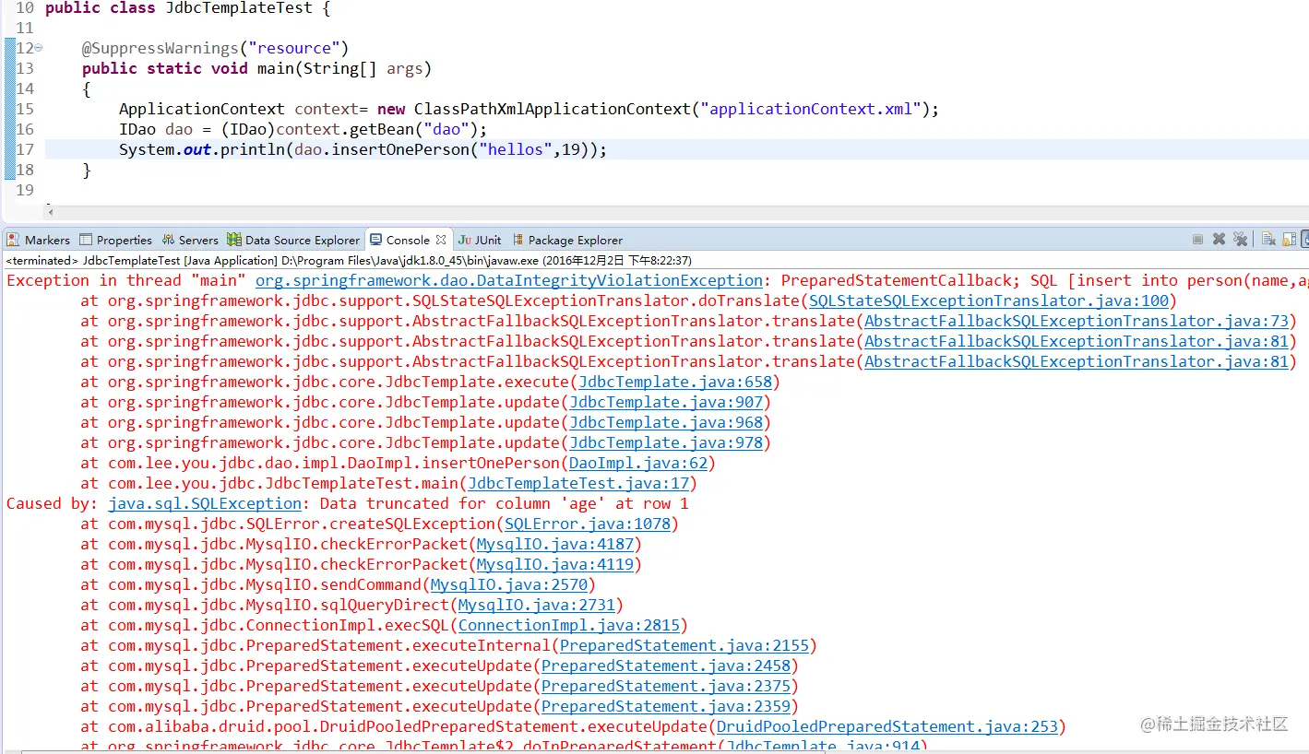Open the AbstractFallbackSQLExceptionTranslator.java:73 link
The height and width of the screenshot is (754, 1309).
(1077, 321)
